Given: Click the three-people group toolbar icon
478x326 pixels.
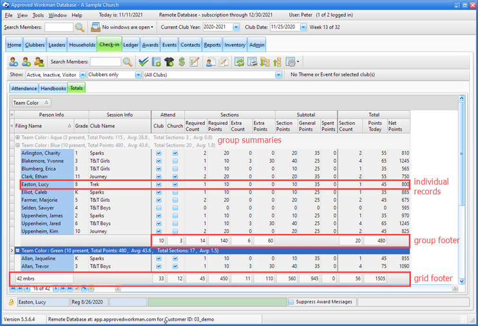Looking at the screenshot, I should point(39,62).
